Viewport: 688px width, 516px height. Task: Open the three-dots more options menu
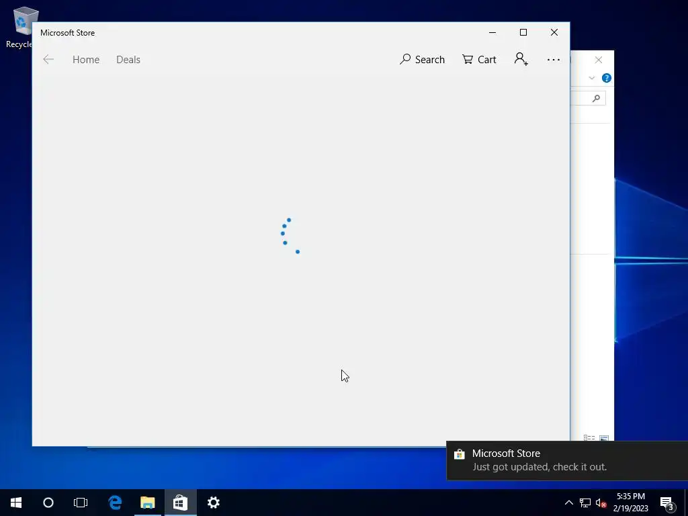point(554,60)
